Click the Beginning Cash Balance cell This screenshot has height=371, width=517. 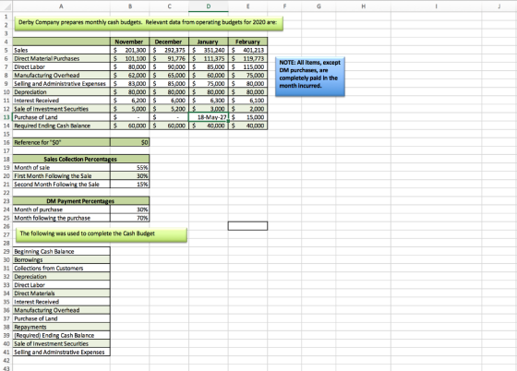pos(61,251)
